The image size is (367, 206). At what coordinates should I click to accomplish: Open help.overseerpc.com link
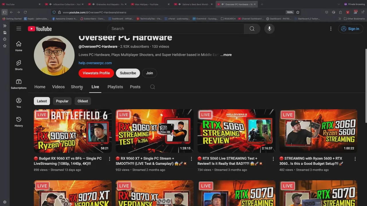(x=95, y=63)
